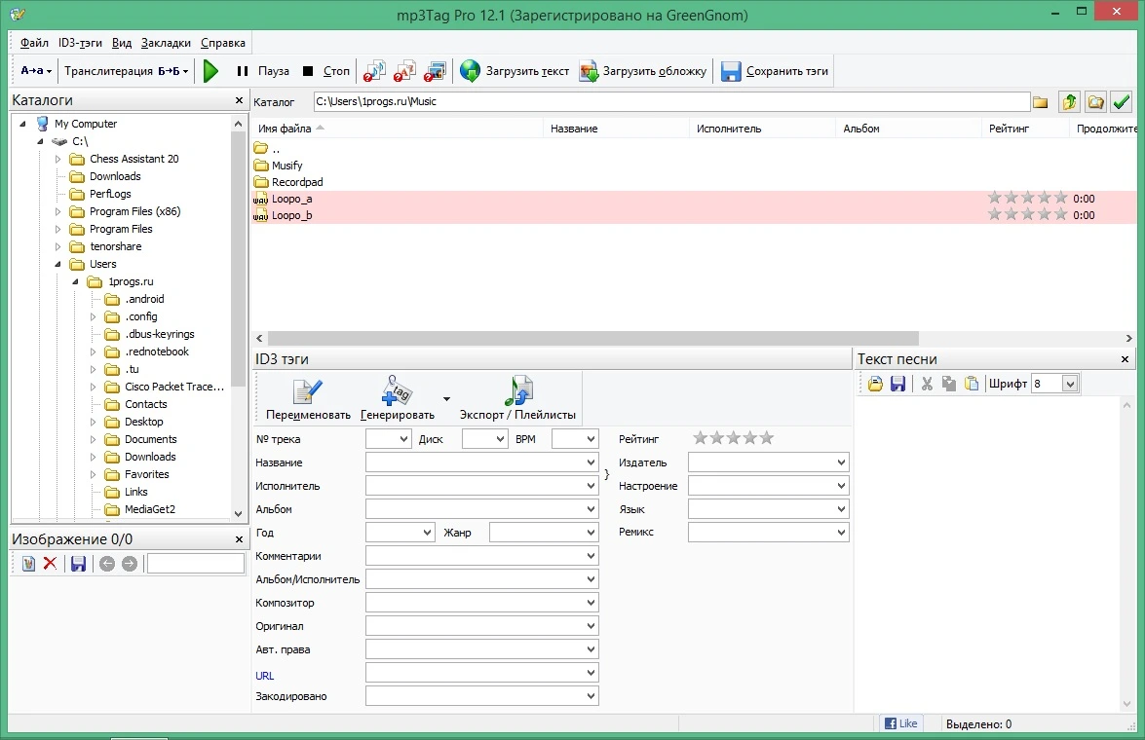Click the Facebook Like button
This screenshot has width=1145, height=740.
900,723
